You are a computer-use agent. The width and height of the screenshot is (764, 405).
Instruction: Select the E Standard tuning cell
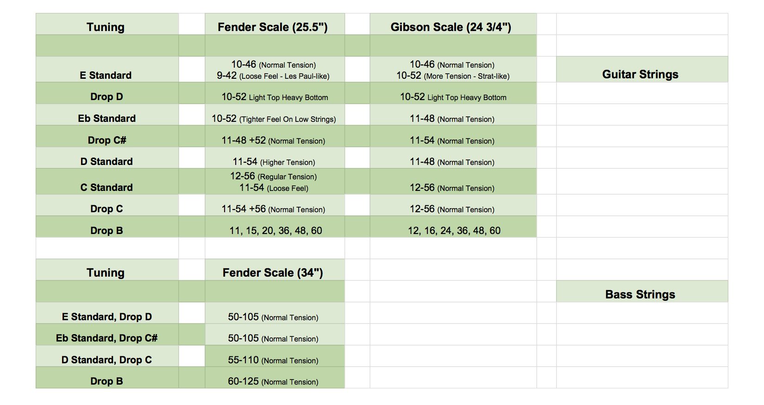107,70
